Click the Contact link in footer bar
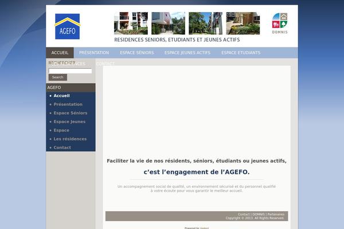The image size is (344, 229). 244,214
